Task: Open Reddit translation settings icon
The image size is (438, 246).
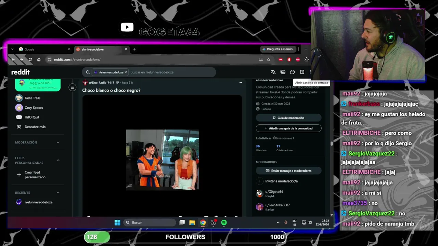Action: click(273, 72)
